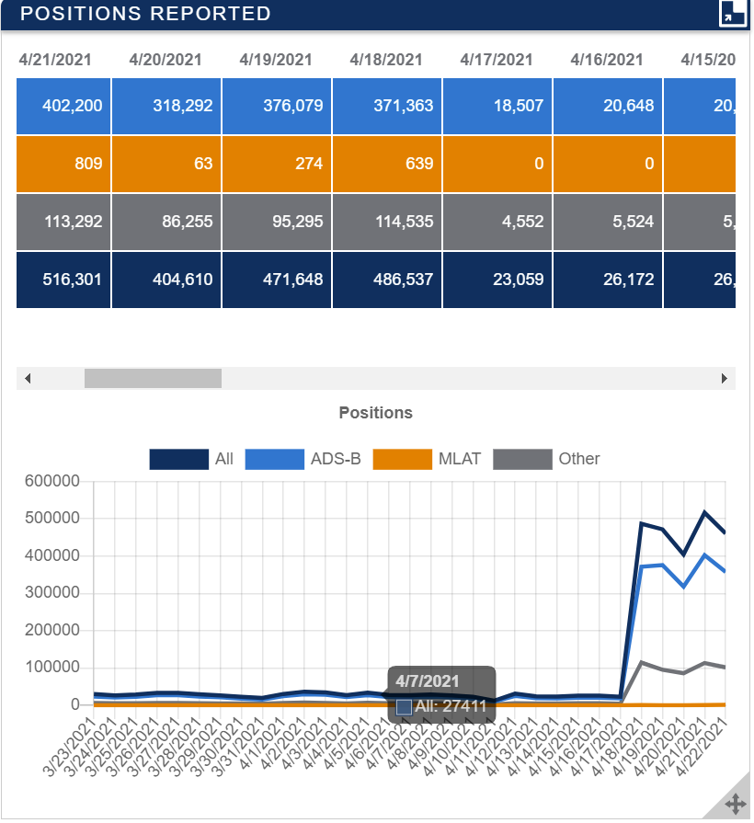
Task: Click the 4/18/2021 column header
Action: coord(386,60)
